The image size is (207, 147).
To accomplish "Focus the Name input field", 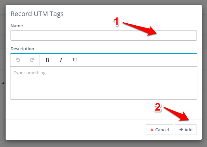I will [104, 35].
